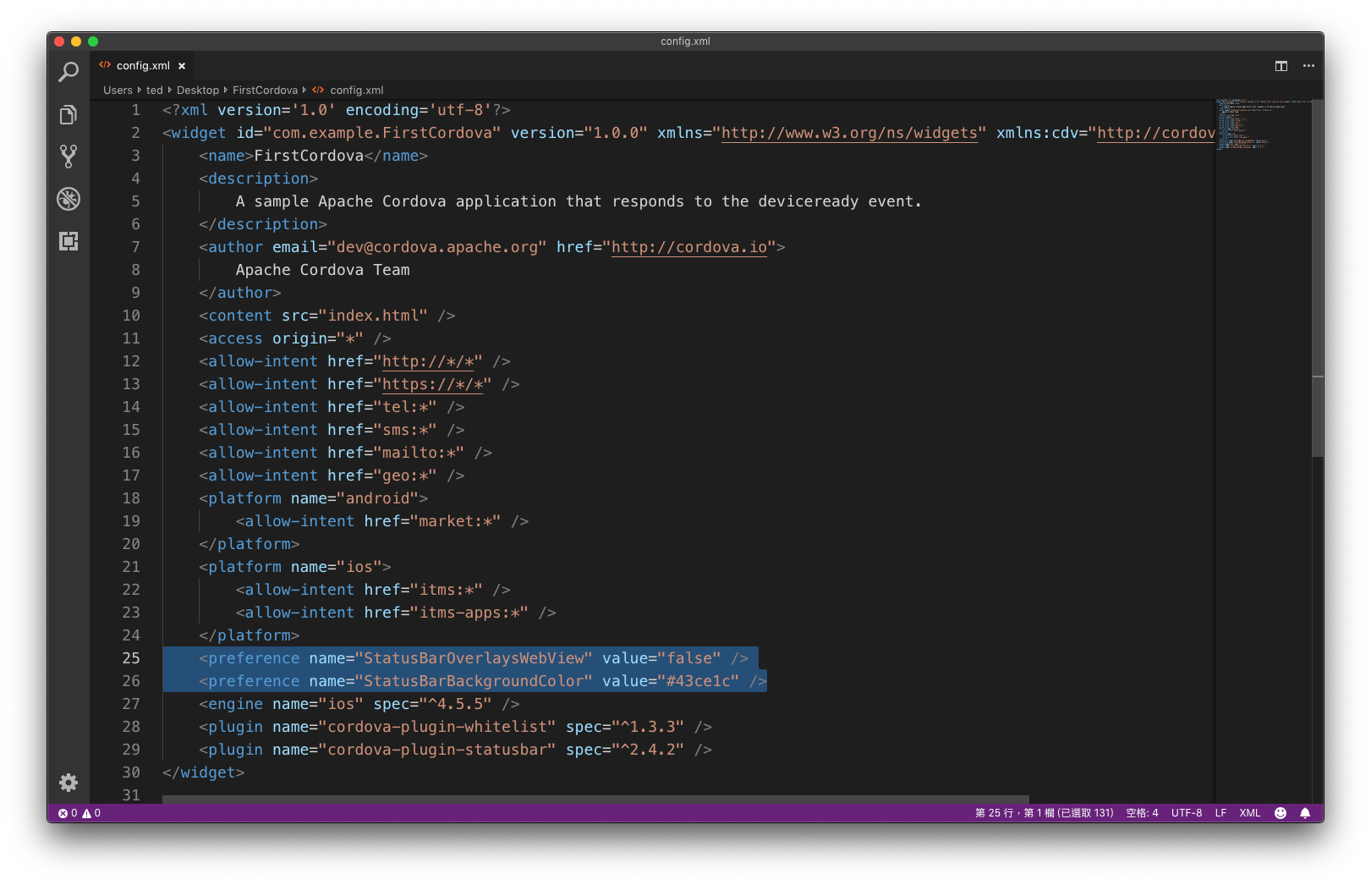Open the Settings gear menu
The height and width of the screenshot is (885, 1371).
69,783
